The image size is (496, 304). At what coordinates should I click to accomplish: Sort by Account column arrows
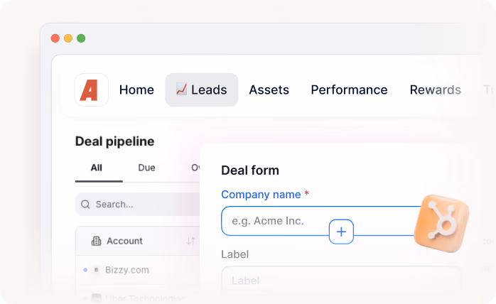coord(190,241)
